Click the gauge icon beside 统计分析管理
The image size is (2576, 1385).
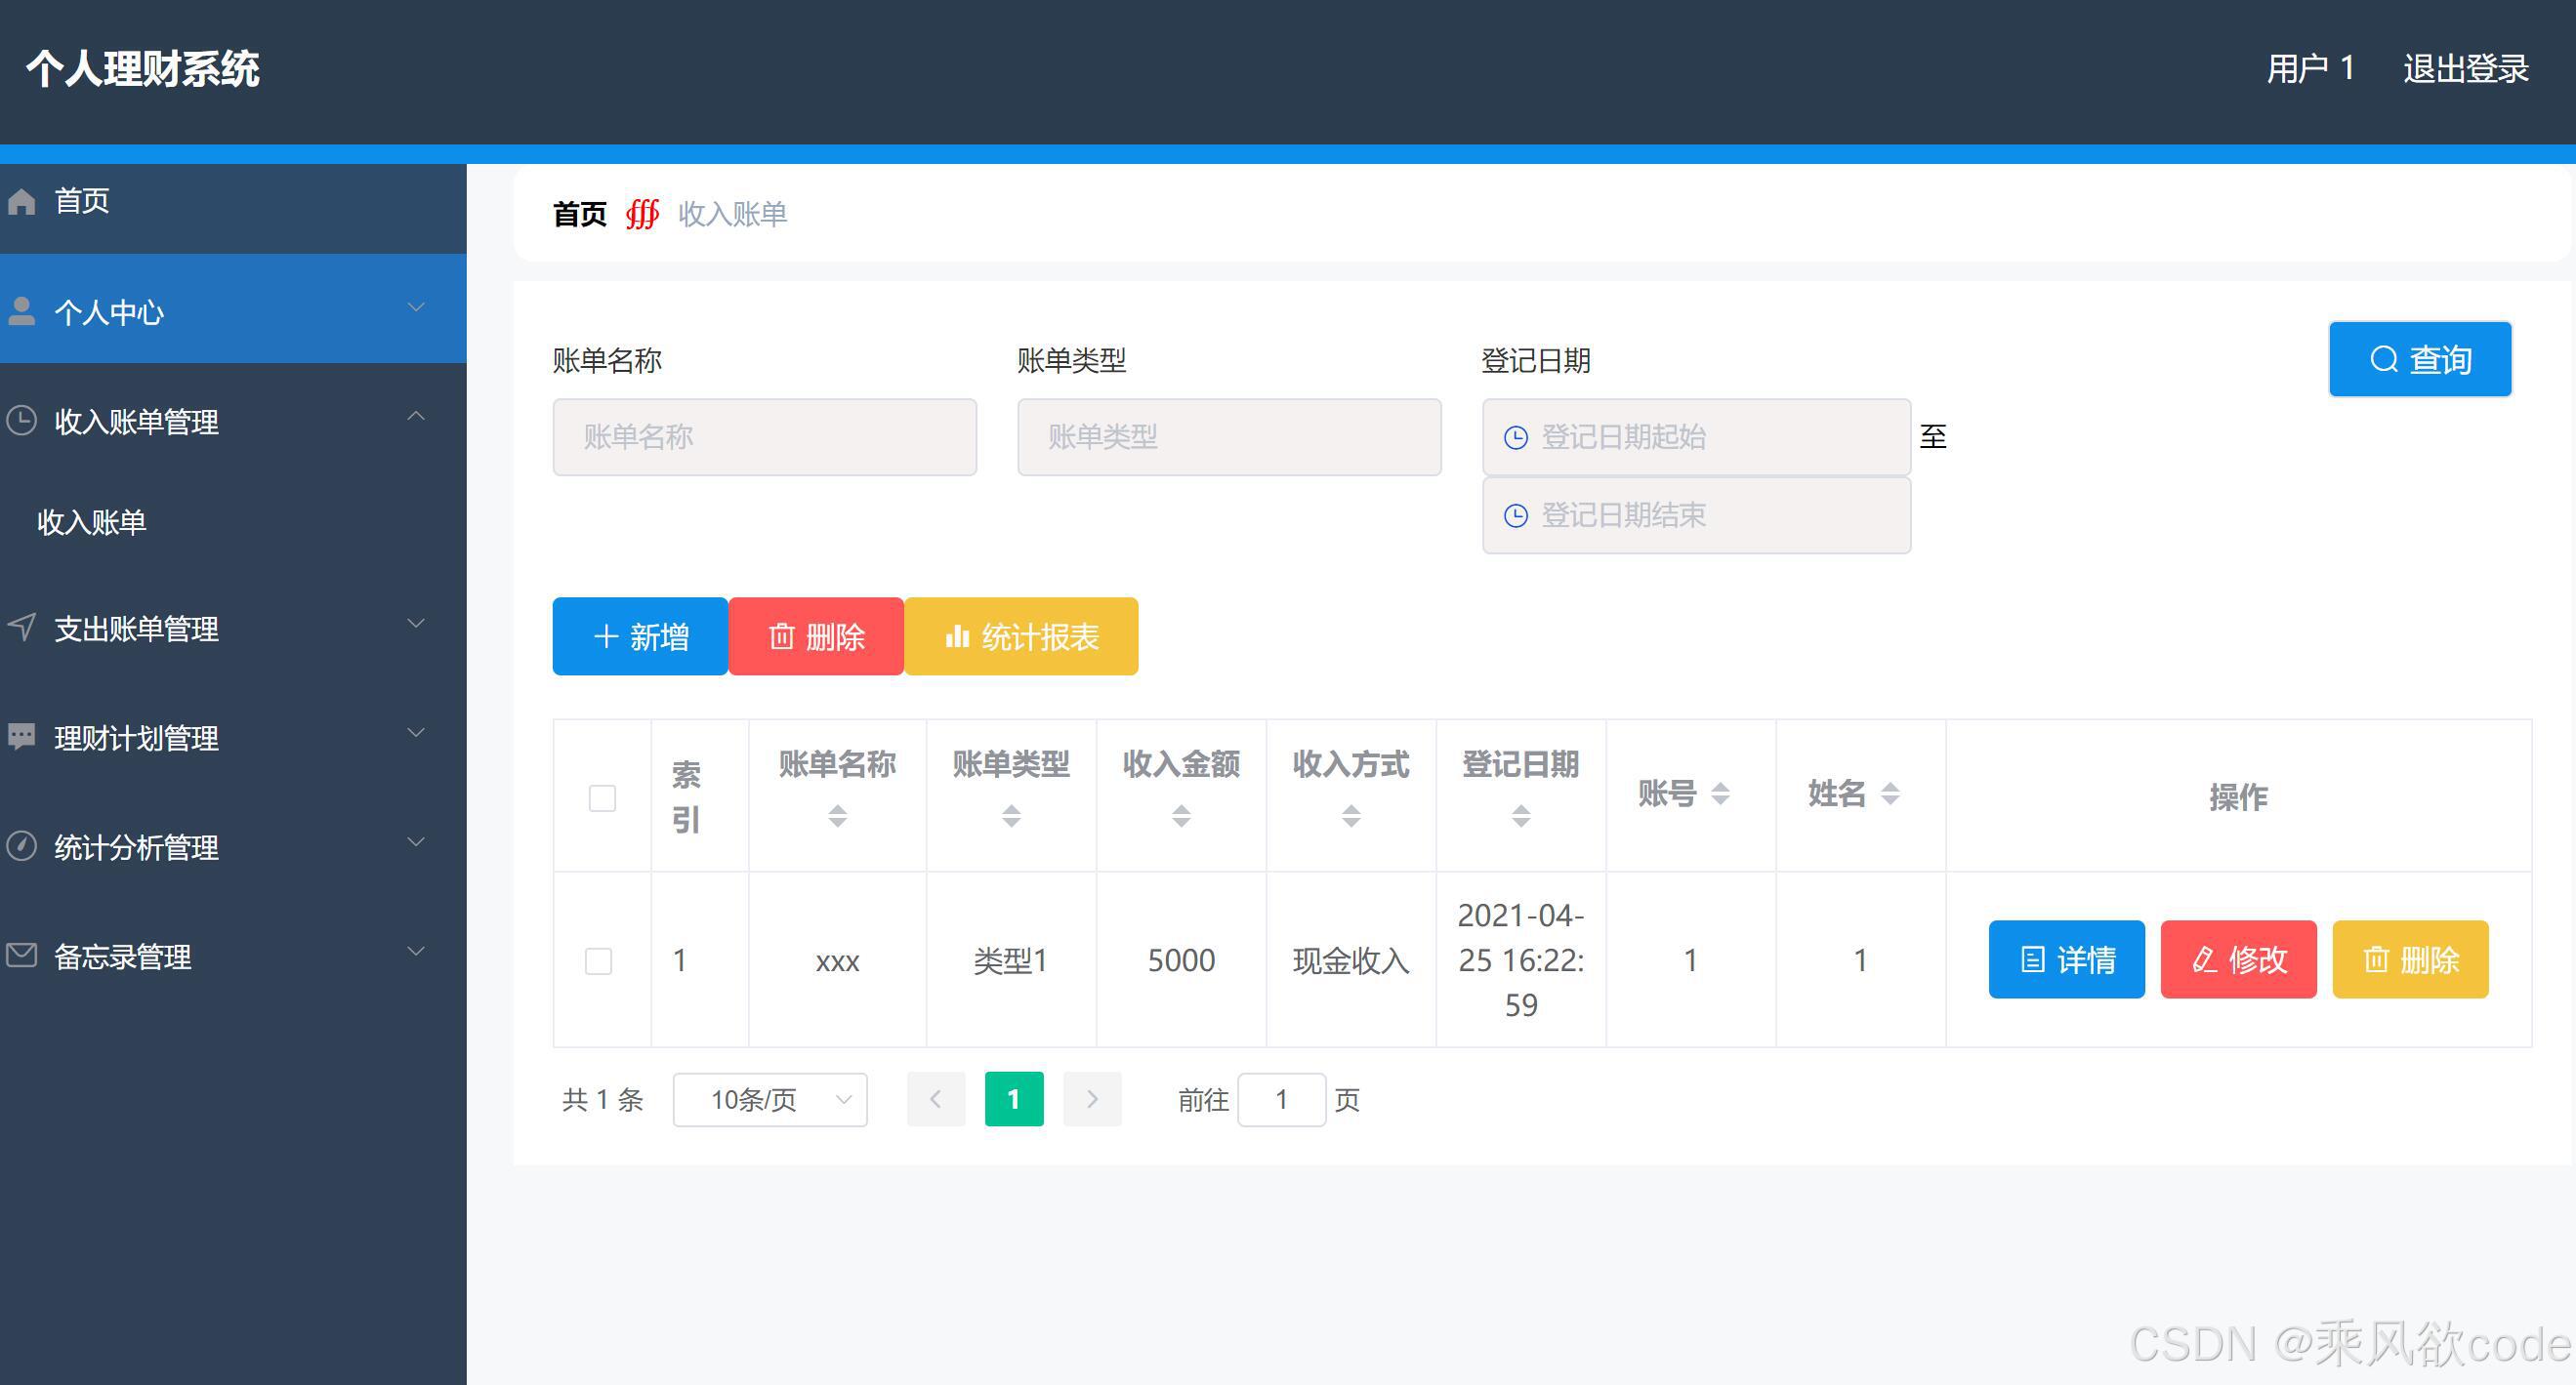22,845
